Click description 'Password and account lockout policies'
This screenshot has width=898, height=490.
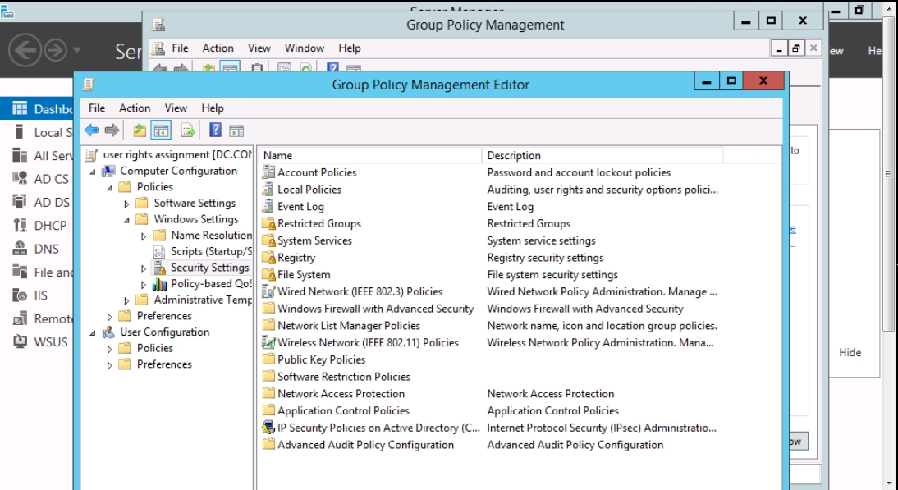tap(579, 172)
